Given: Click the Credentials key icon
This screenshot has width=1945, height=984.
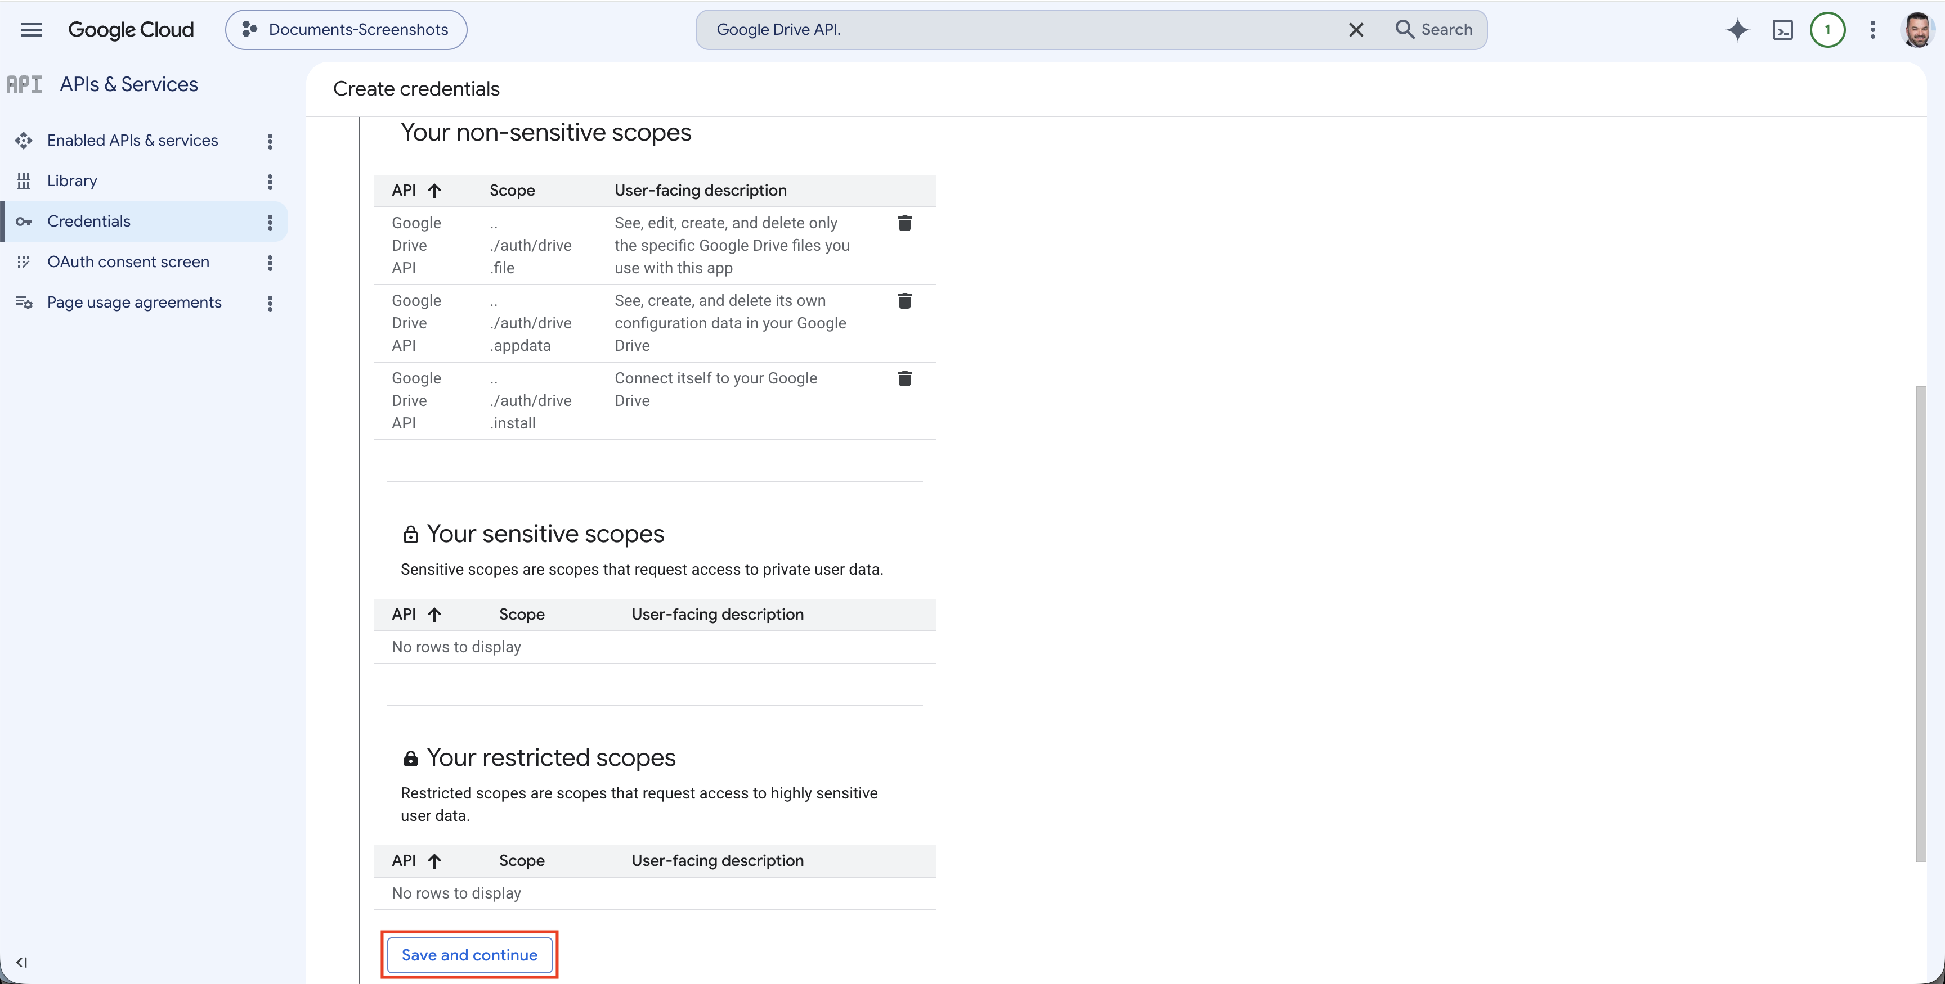Looking at the screenshot, I should coord(24,221).
